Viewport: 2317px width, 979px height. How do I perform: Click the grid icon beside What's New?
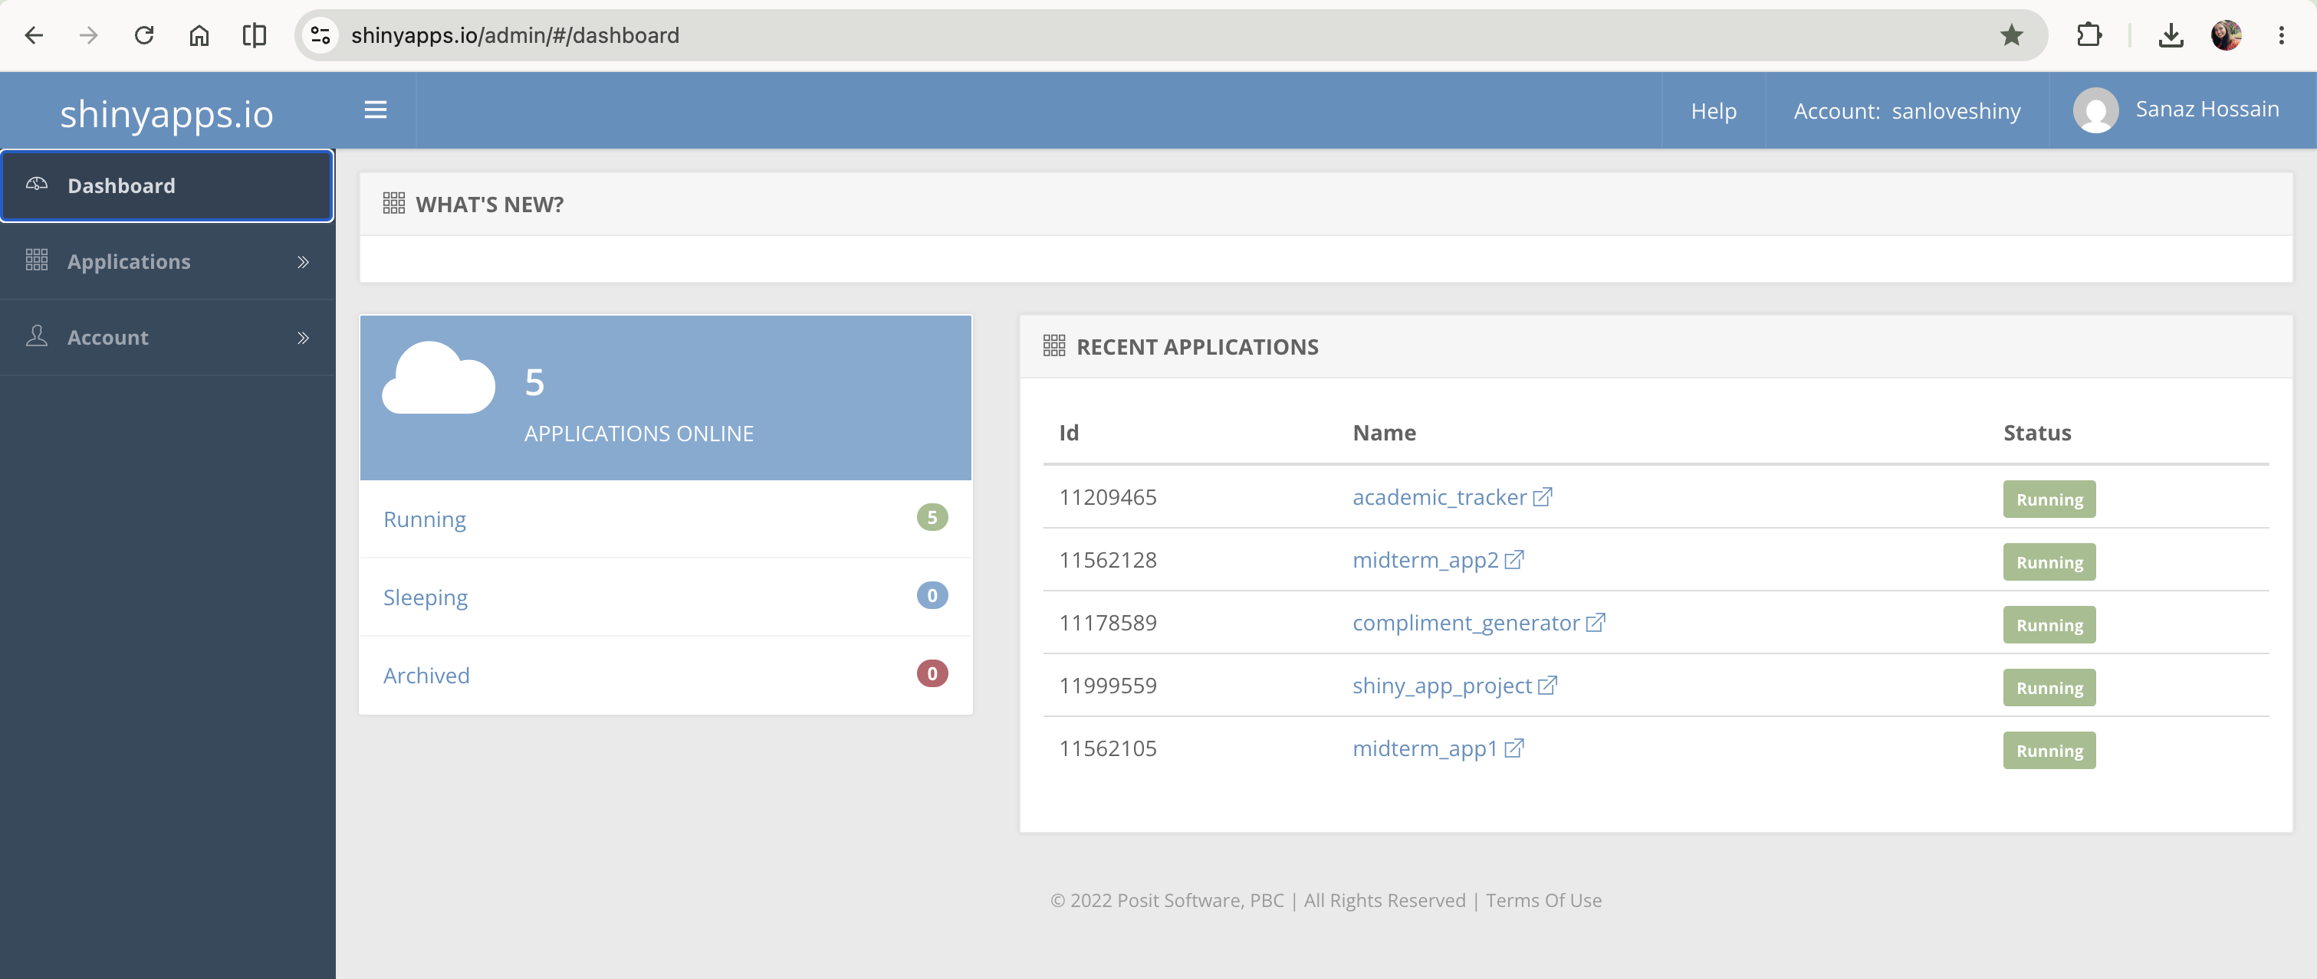coord(394,203)
